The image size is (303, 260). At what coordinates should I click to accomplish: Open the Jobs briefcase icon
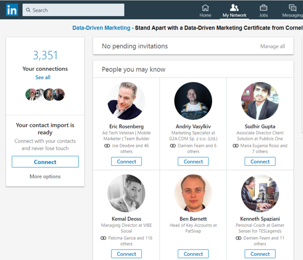pos(263,8)
